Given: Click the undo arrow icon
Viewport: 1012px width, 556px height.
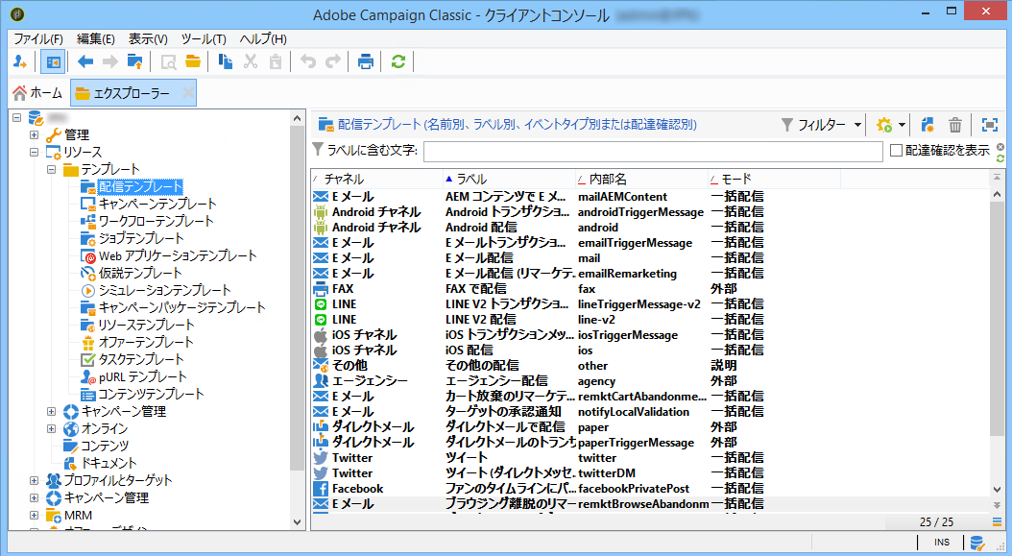Looking at the screenshot, I should coord(308,62).
